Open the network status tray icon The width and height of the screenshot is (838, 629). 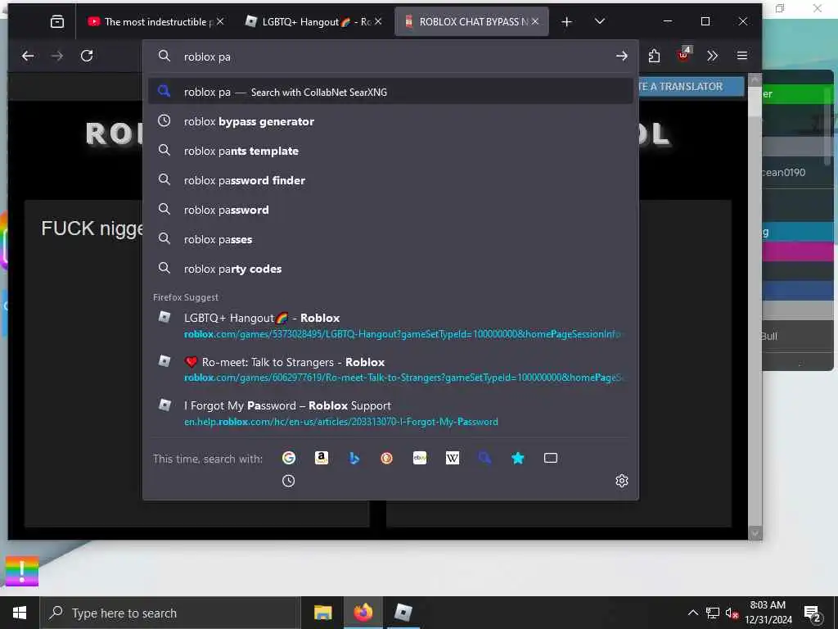(713, 613)
